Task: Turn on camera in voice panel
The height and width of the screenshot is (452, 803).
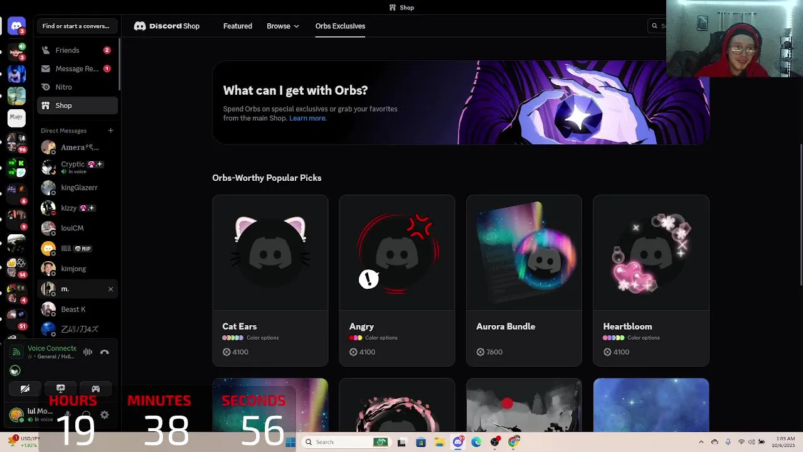Action: pos(25,389)
